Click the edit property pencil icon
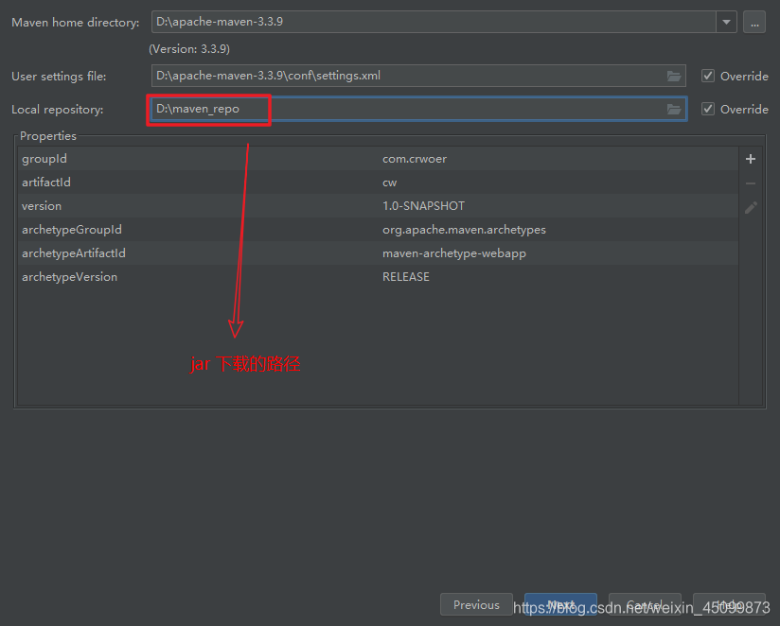Screen dimensions: 780x626 tap(751, 207)
